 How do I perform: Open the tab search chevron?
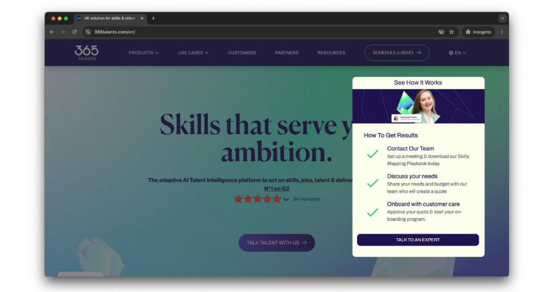point(502,18)
